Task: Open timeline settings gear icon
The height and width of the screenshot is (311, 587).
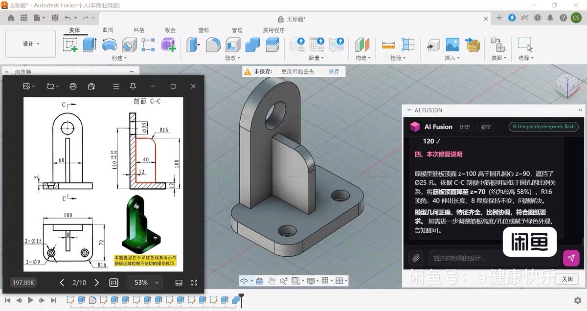Action: 577,300
